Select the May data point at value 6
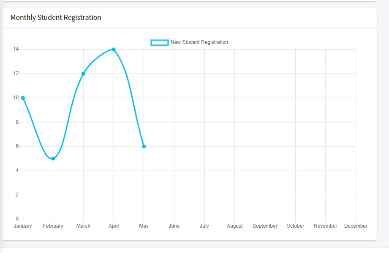Viewport: 389px width, 253px height. pos(144,147)
